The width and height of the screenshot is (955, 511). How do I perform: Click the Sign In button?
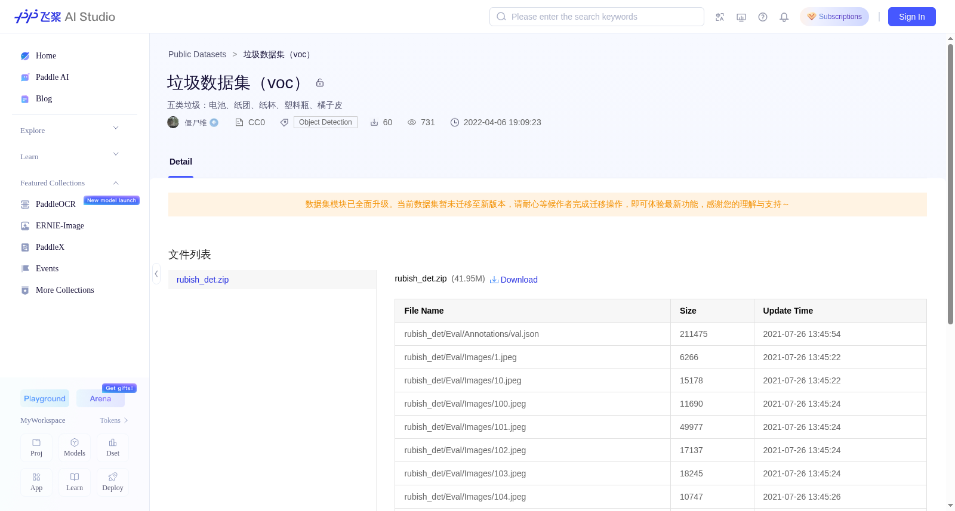click(912, 17)
